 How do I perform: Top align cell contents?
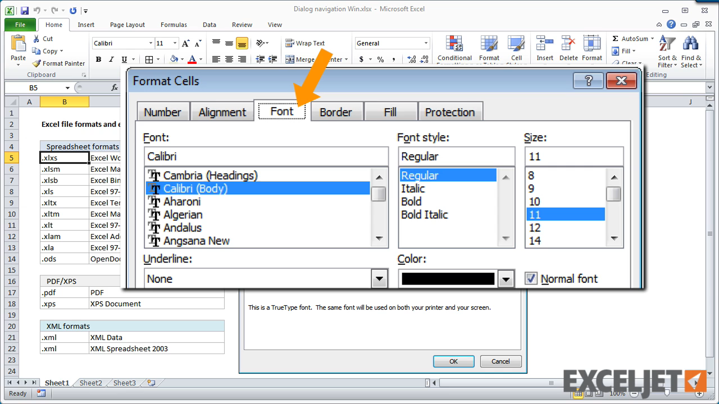point(216,43)
